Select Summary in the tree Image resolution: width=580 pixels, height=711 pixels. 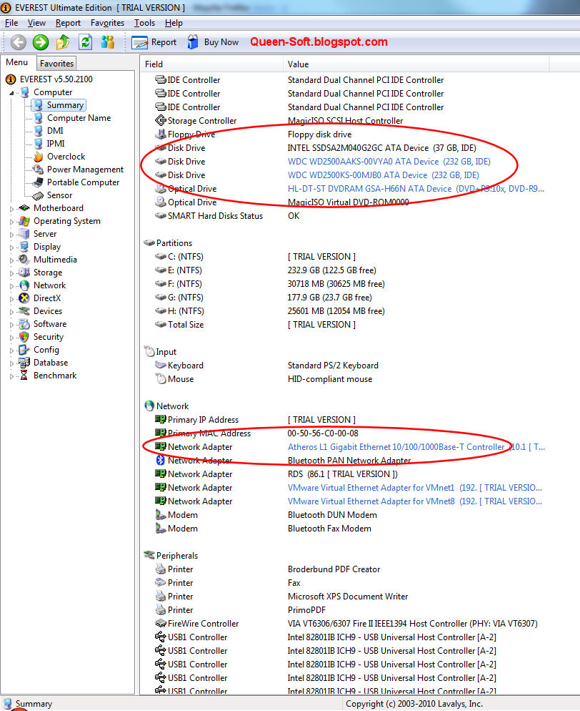(65, 105)
